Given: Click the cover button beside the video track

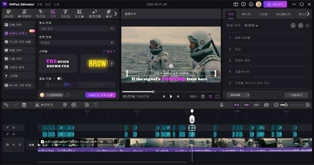Looking at the screenshot, I should [x=31, y=145].
